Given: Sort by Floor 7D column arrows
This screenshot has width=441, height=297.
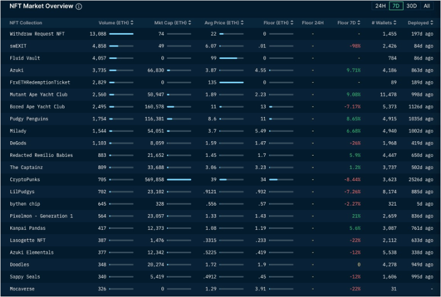Looking at the screenshot, I should pyautogui.click(x=359, y=23).
